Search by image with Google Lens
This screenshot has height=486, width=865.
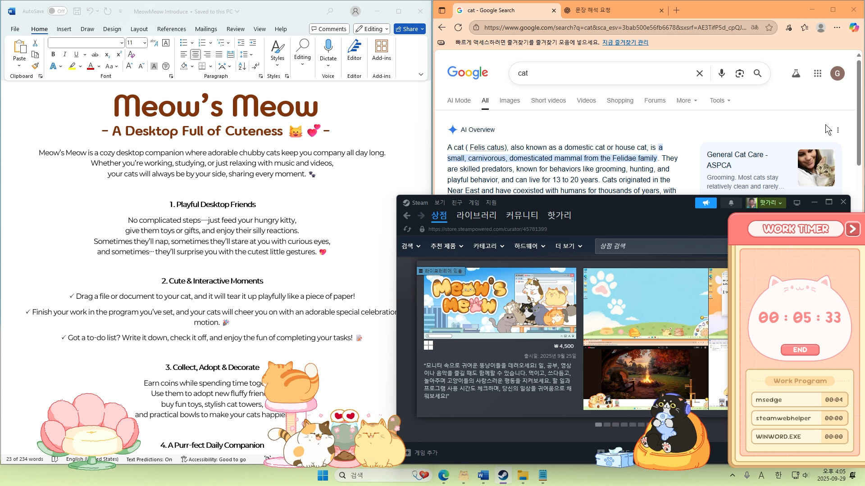(x=739, y=73)
